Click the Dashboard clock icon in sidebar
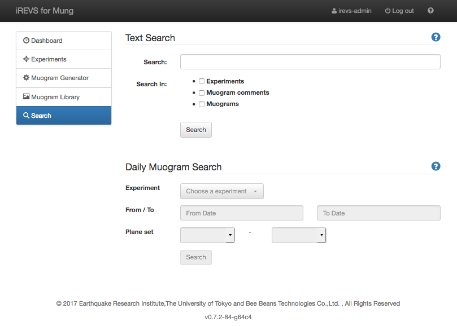 26,41
